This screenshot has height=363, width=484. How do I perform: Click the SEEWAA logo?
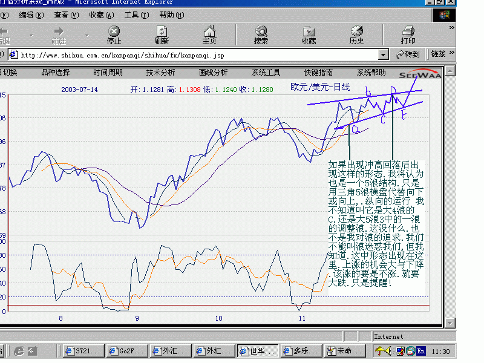[x=420, y=74]
